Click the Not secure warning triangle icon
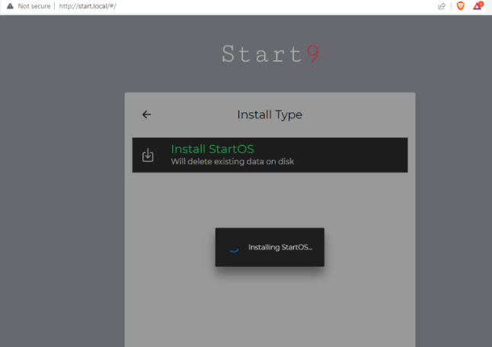 click(x=10, y=6)
